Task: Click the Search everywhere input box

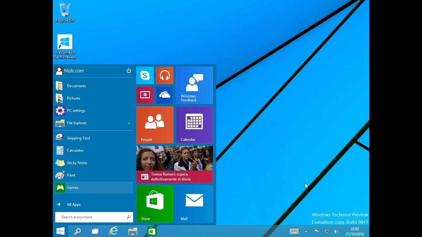Action: pos(94,217)
